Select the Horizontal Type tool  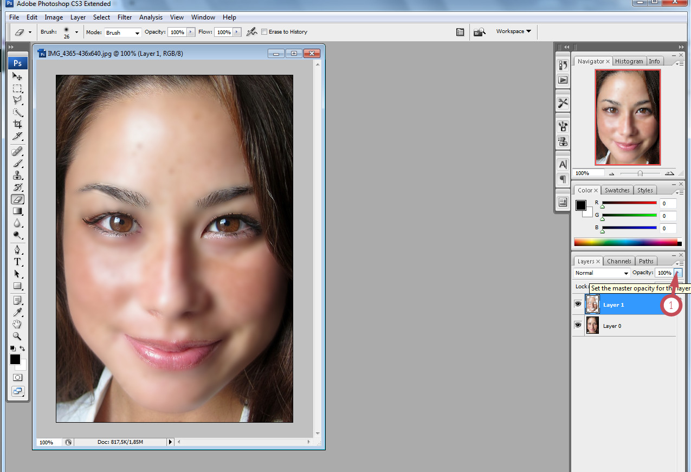pyautogui.click(x=17, y=262)
